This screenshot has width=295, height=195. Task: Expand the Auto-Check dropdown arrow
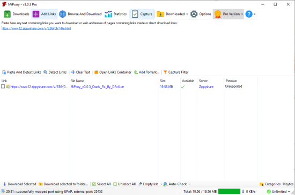[189, 184]
